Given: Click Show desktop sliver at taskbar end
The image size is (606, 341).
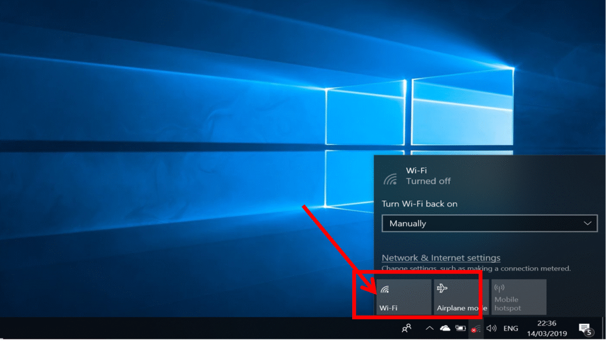Looking at the screenshot, I should (x=604, y=328).
